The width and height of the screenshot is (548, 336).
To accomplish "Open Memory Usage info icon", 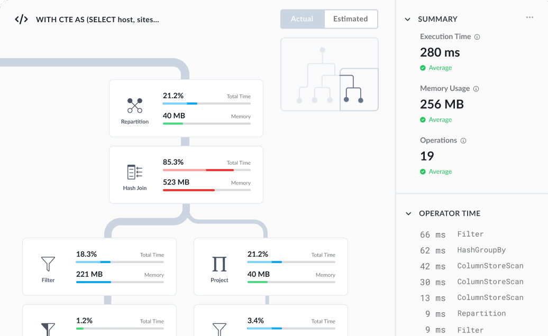I will 476,89.
